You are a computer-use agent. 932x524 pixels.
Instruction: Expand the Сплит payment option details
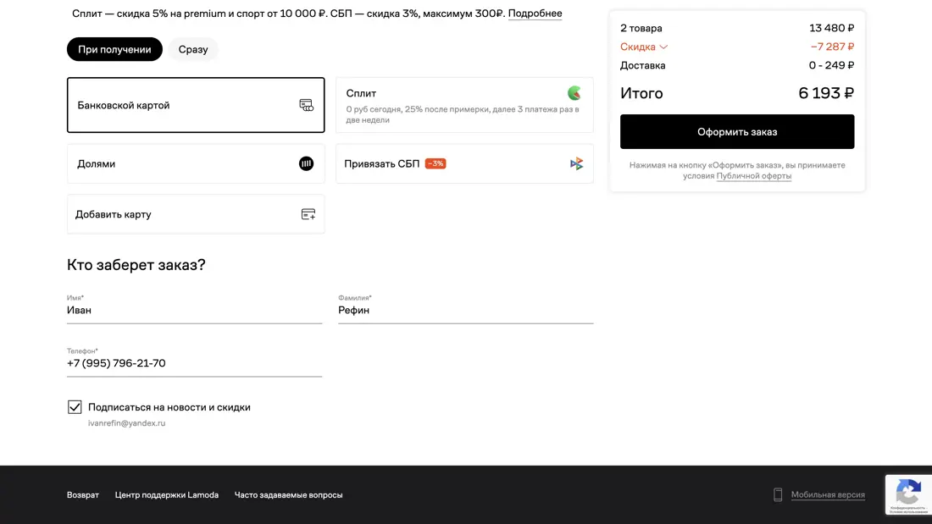click(x=463, y=106)
